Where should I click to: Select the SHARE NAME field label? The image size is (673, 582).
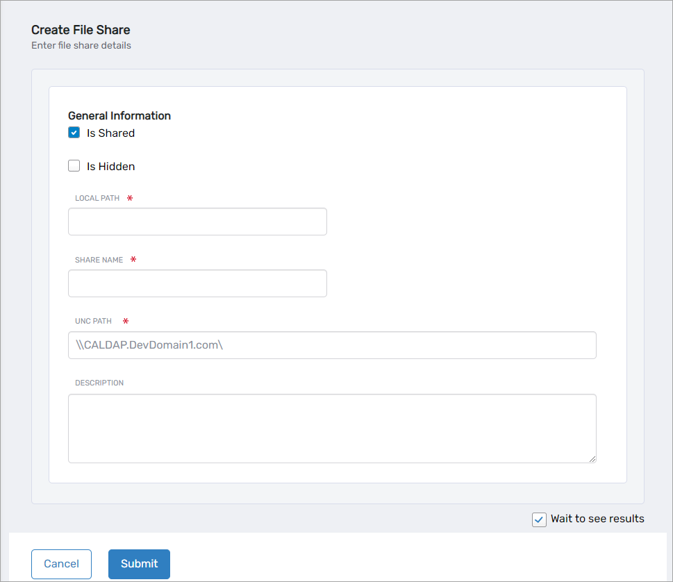pyautogui.click(x=99, y=260)
